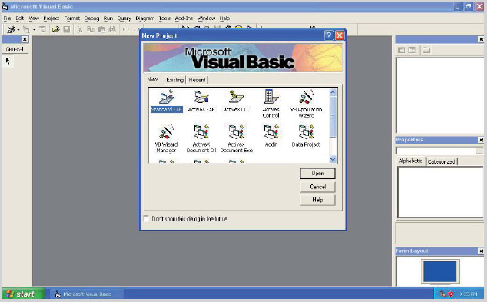Screen dimensions: 488x302
Task: Select the Pointer tool in the toolbox
Action: (8, 61)
